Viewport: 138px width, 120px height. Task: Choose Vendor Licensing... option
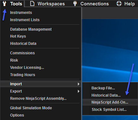(27, 68)
